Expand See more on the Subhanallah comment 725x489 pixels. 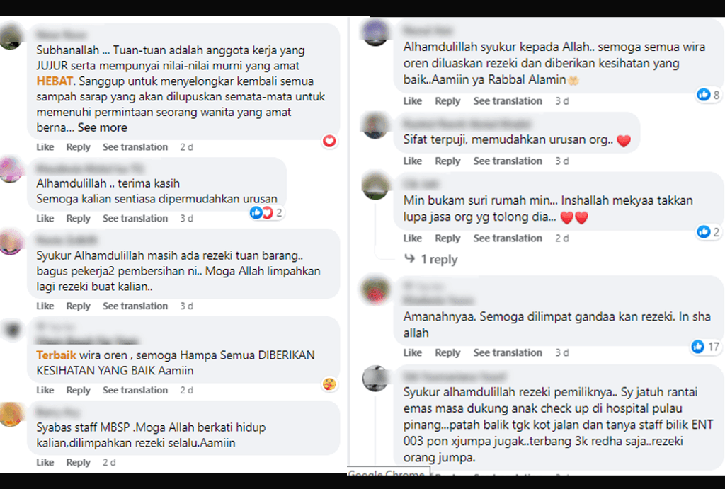point(102,127)
